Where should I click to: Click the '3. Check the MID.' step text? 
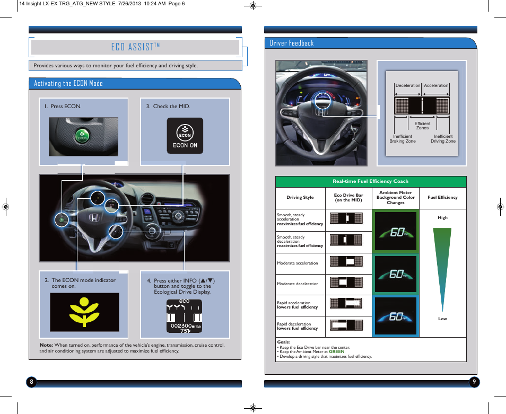[168, 107]
